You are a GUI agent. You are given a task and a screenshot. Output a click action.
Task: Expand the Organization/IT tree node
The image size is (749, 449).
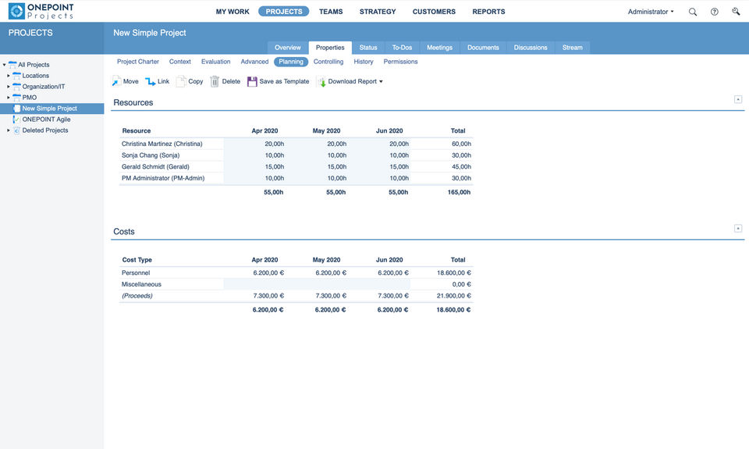pyautogui.click(x=9, y=87)
